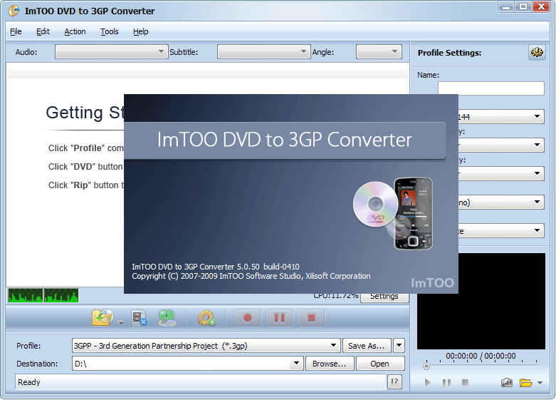
Task: Open the Profile 3GPP format dropdown
Action: pyautogui.click(x=206, y=345)
